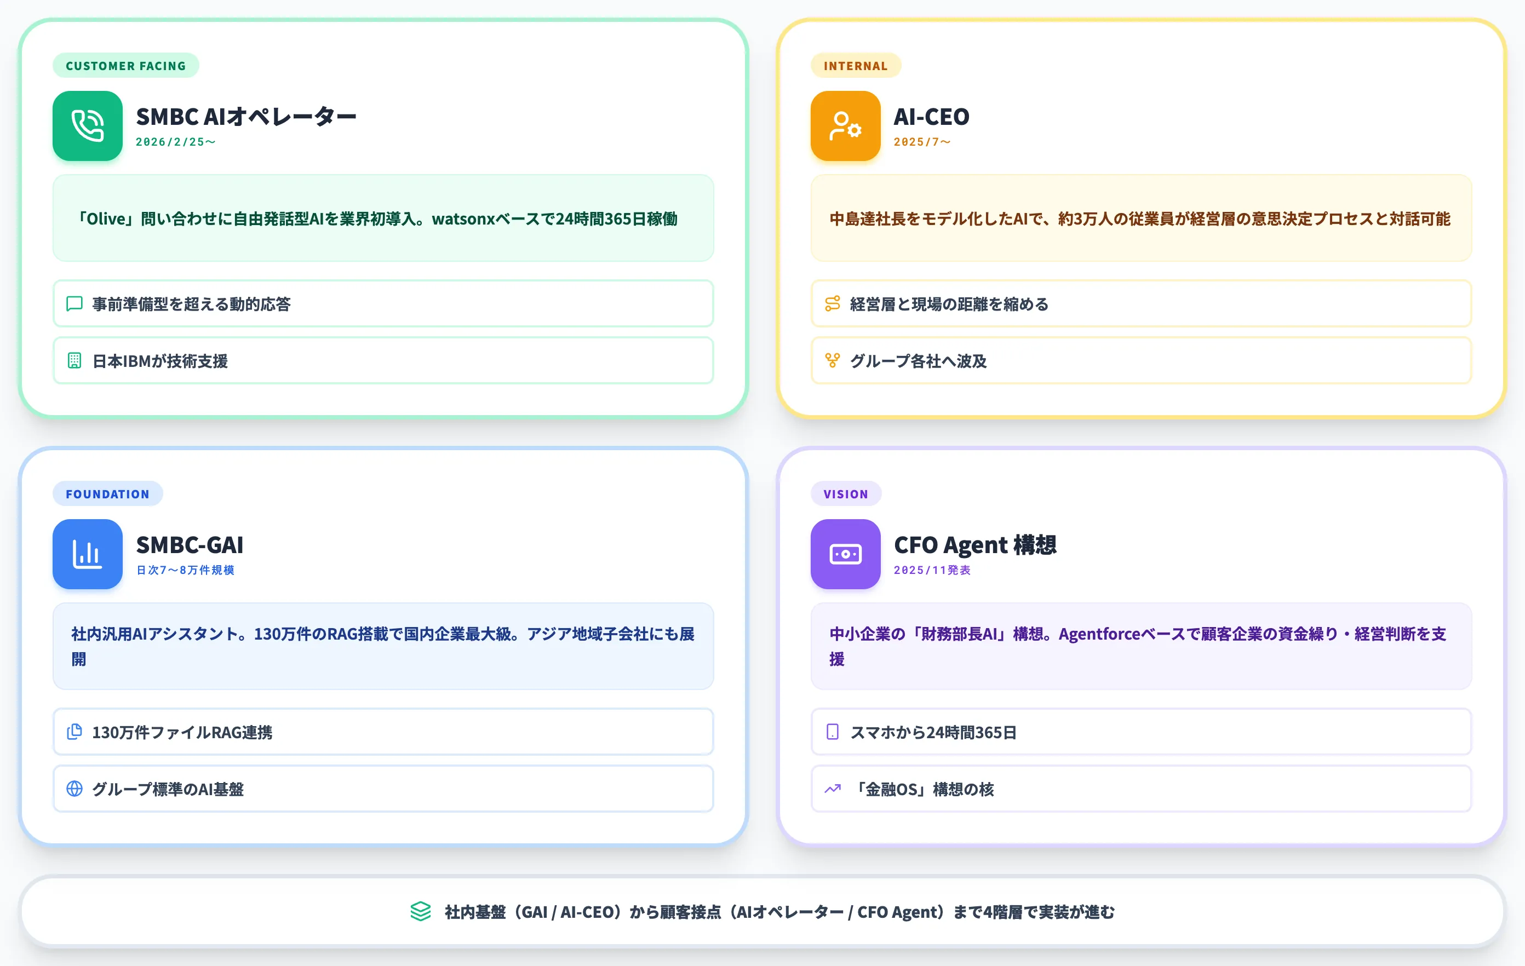Click the 日次7〜8万件規模 subtitle
Screen dimensions: 1525x966
pos(186,570)
